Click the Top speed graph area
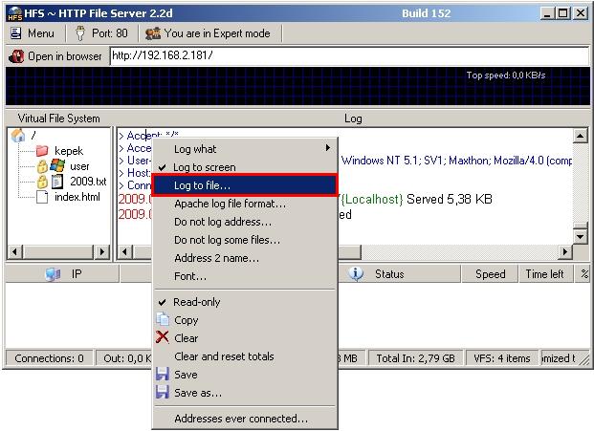This screenshot has width=594, height=431. (x=297, y=86)
